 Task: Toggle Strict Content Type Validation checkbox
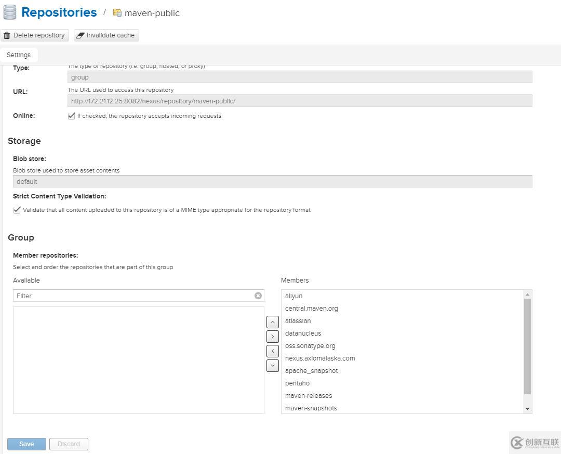[17, 210]
